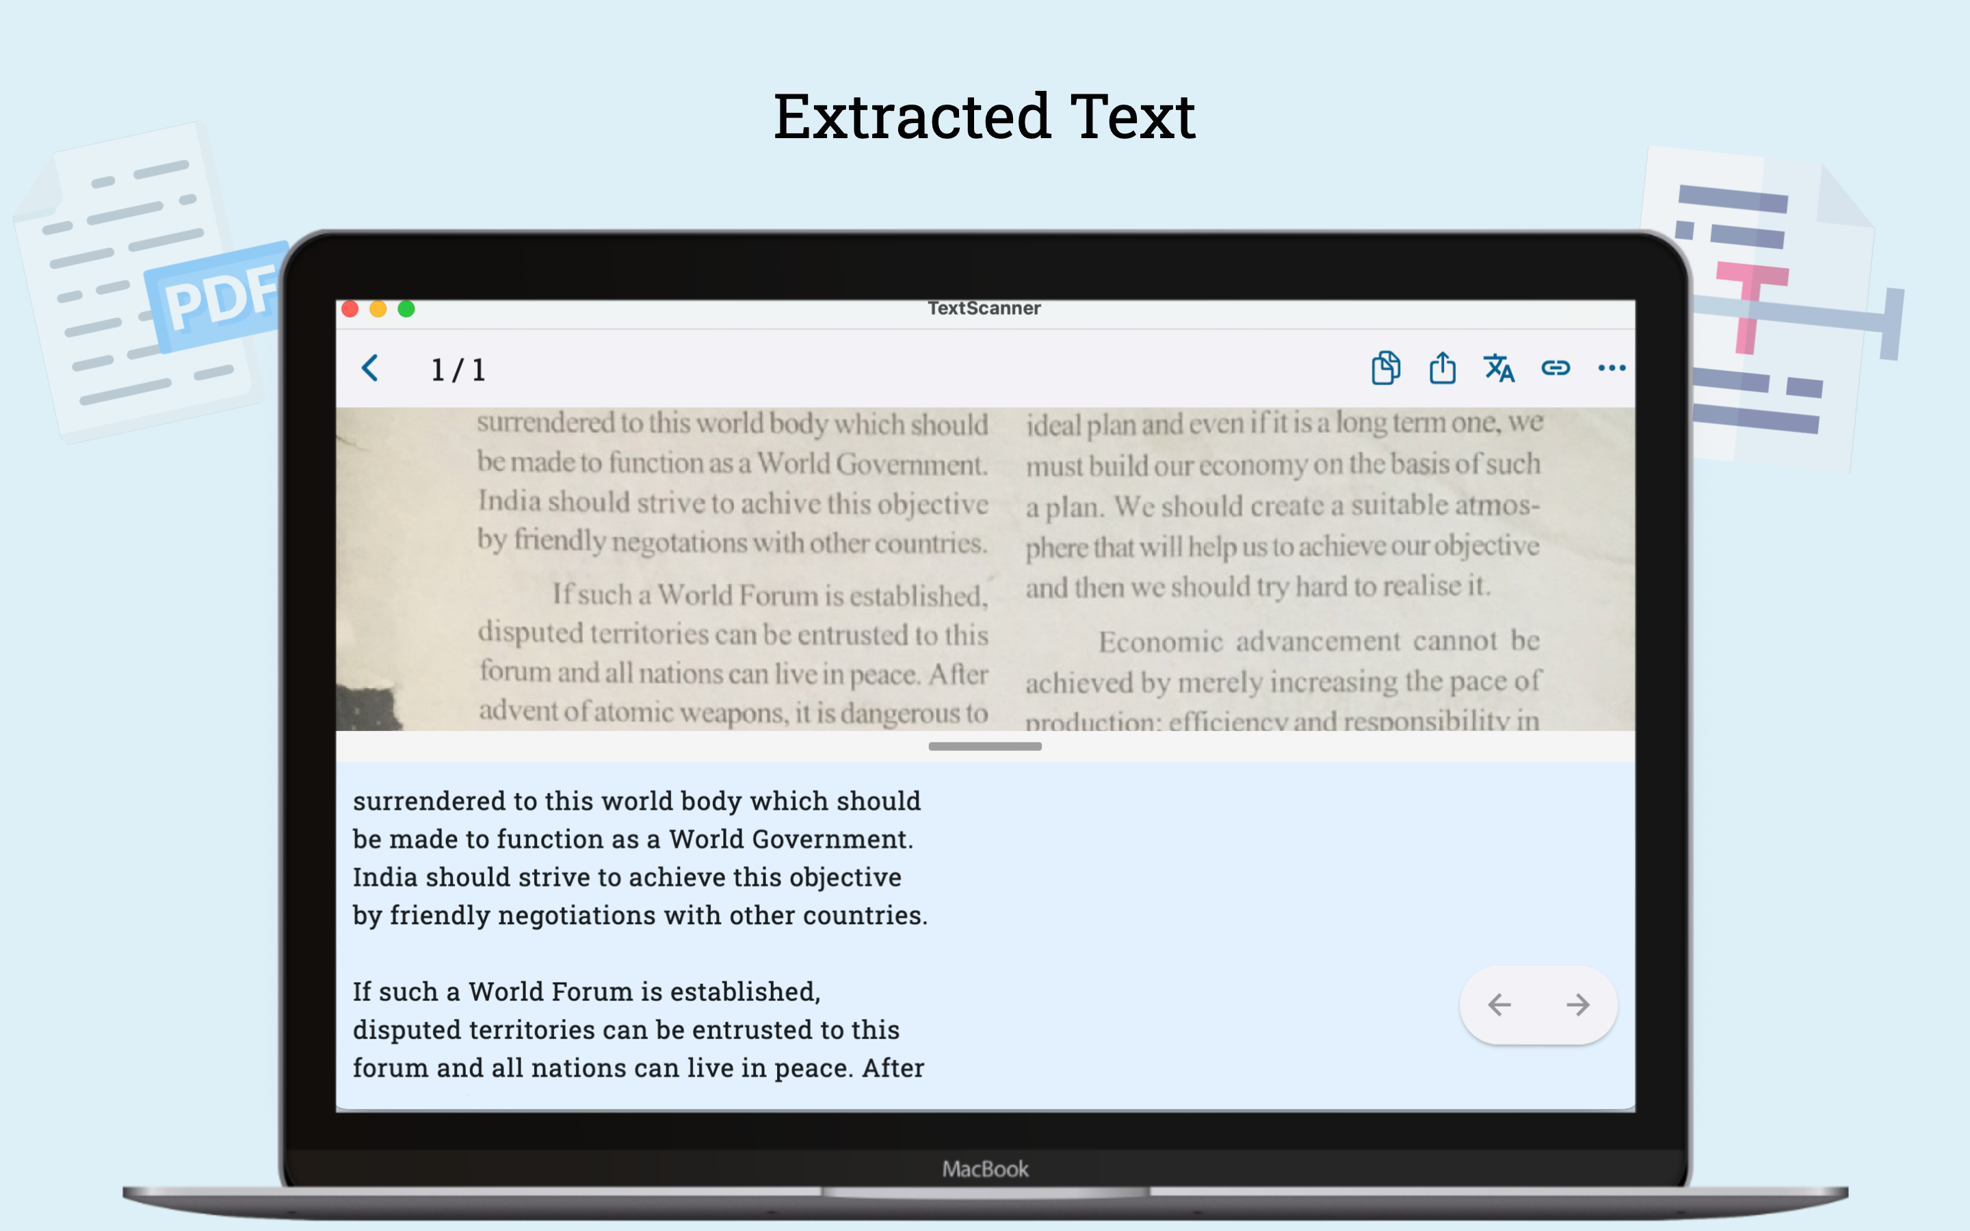Translate text with the translate icon

(x=1499, y=368)
